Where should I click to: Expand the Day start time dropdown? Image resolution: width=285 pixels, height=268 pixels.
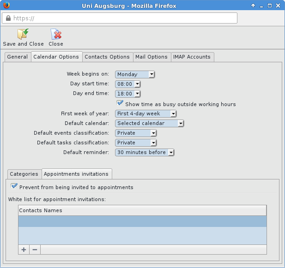[127, 84]
